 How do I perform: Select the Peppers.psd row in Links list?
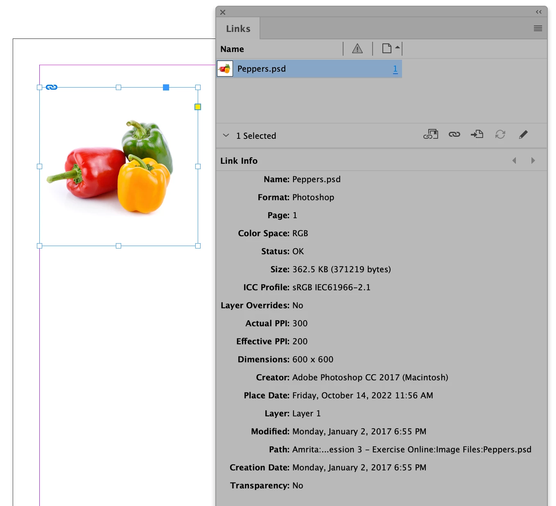310,69
